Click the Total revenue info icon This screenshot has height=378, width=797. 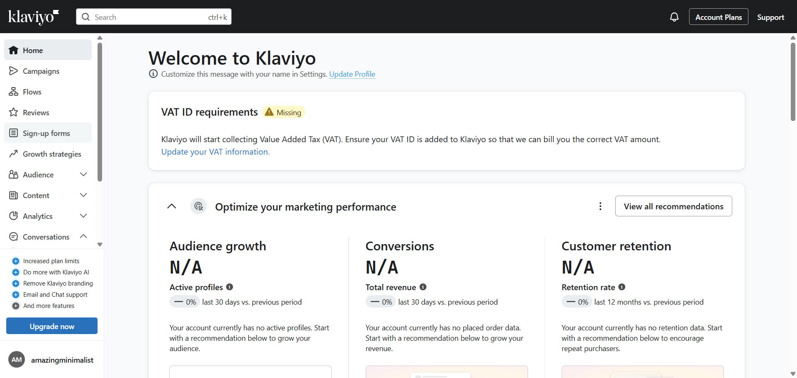(423, 287)
